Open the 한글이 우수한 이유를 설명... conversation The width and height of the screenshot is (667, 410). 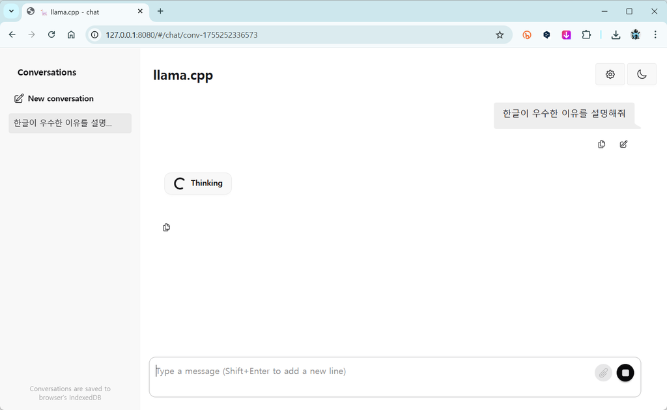coord(70,123)
